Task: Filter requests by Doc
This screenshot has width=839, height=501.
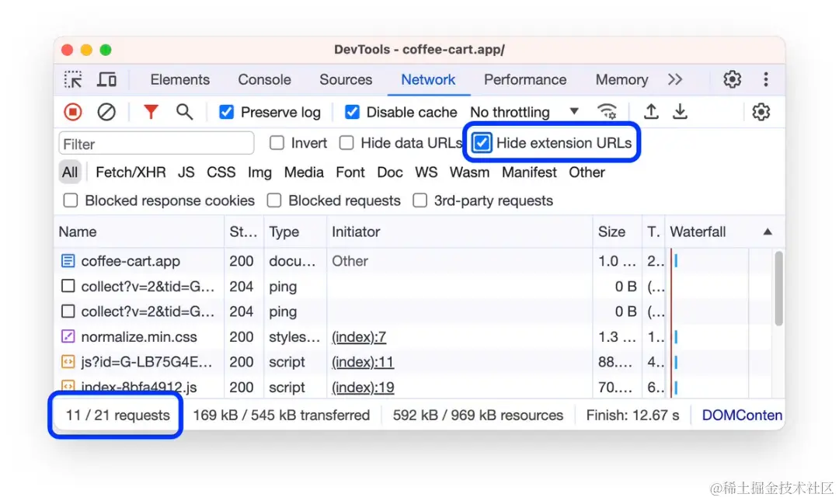Action: click(389, 172)
